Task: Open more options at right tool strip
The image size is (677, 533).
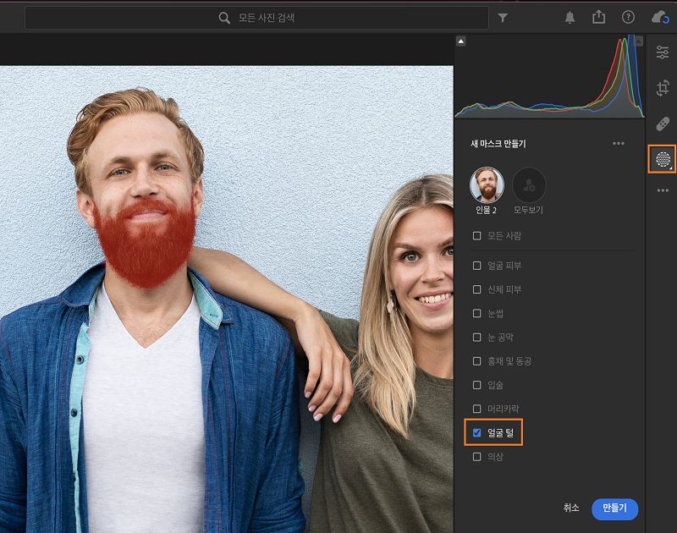Action: tap(663, 190)
